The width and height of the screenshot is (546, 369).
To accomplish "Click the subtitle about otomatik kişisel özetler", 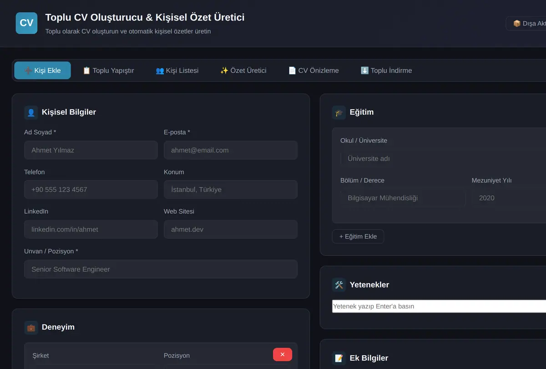I will (128, 31).
